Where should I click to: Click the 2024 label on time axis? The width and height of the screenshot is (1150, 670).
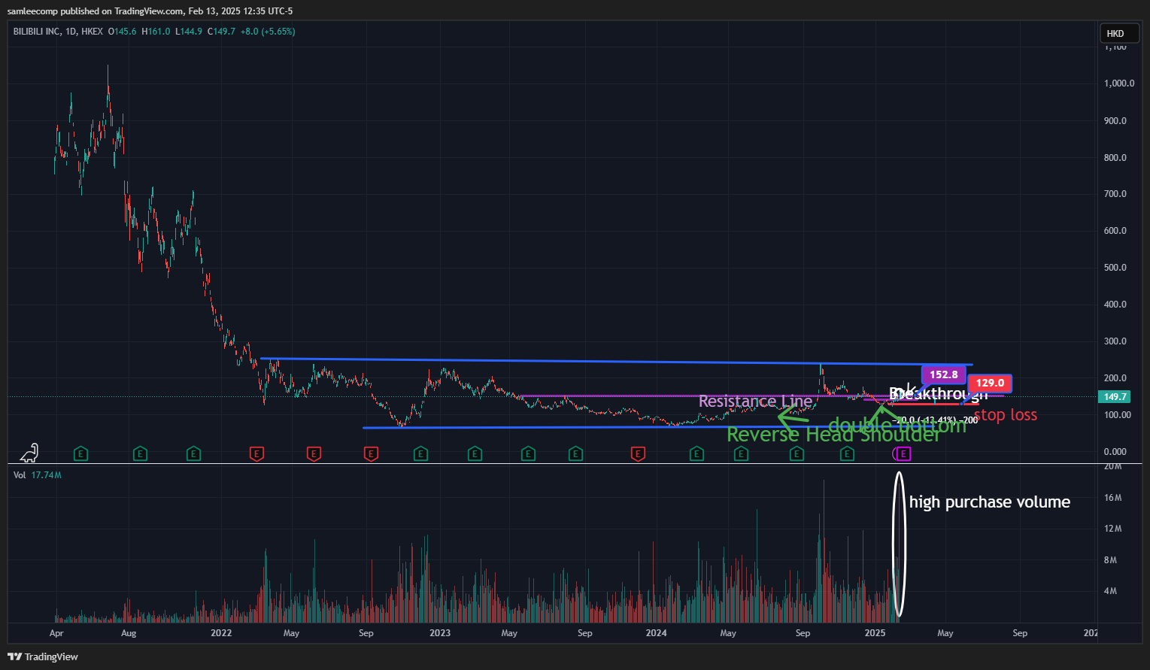(x=657, y=633)
